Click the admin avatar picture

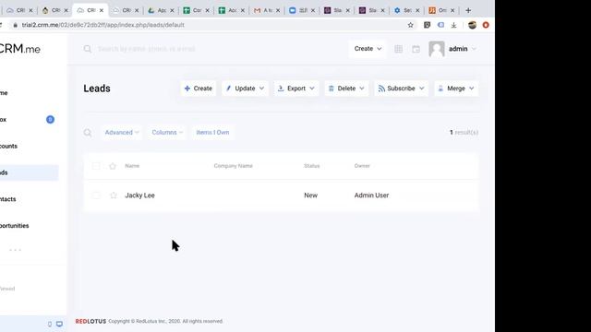437,49
